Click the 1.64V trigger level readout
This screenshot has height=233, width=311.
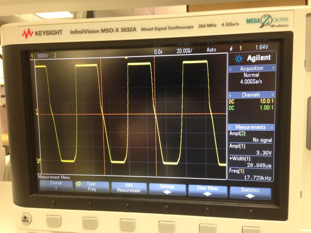click(x=262, y=47)
